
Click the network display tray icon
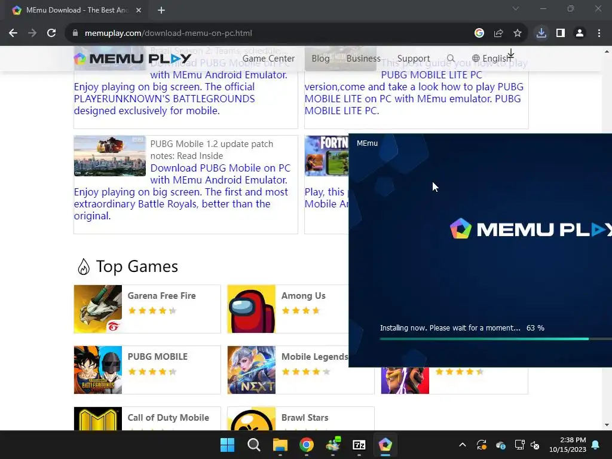coord(519,445)
